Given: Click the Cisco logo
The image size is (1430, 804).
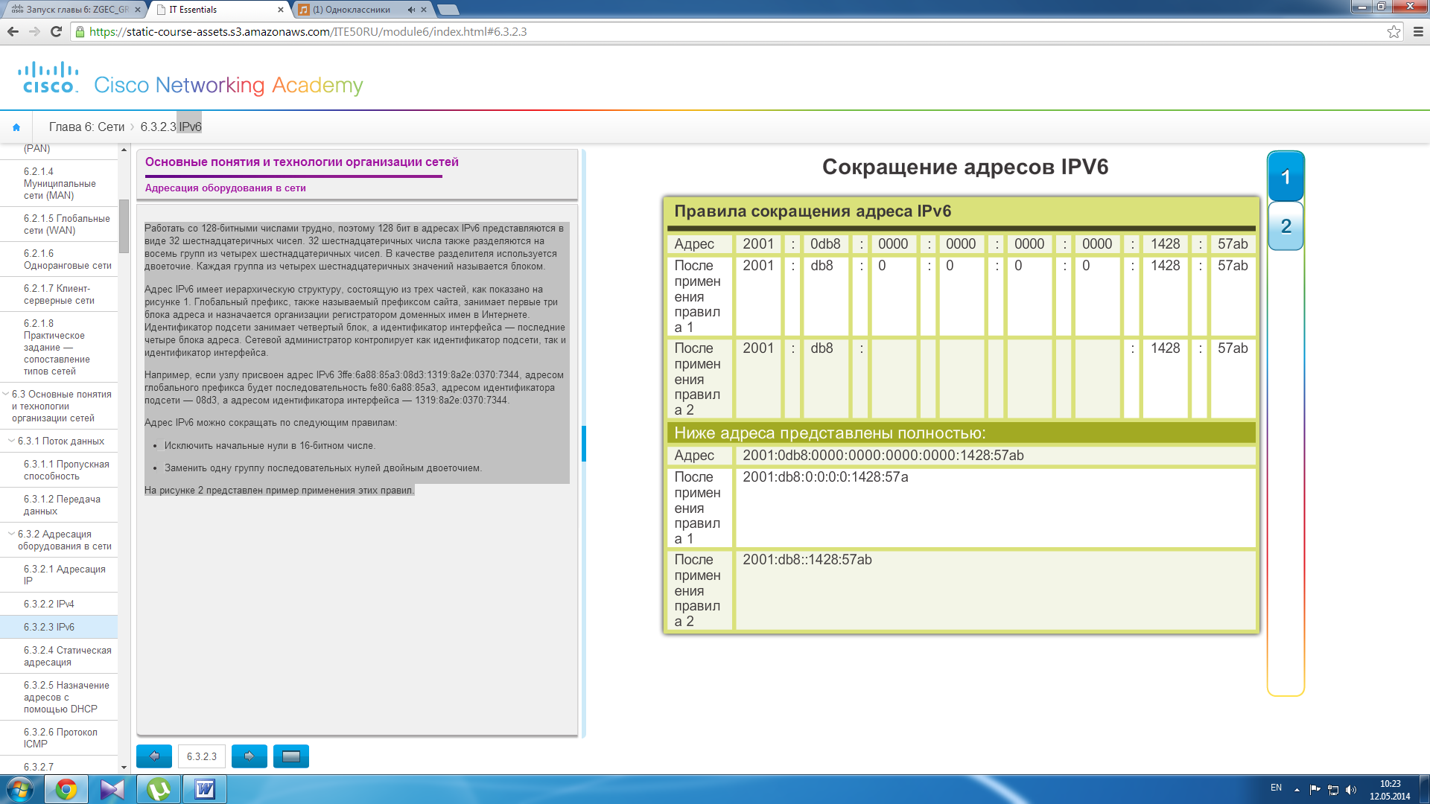Looking at the screenshot, I should click(48, 78).
